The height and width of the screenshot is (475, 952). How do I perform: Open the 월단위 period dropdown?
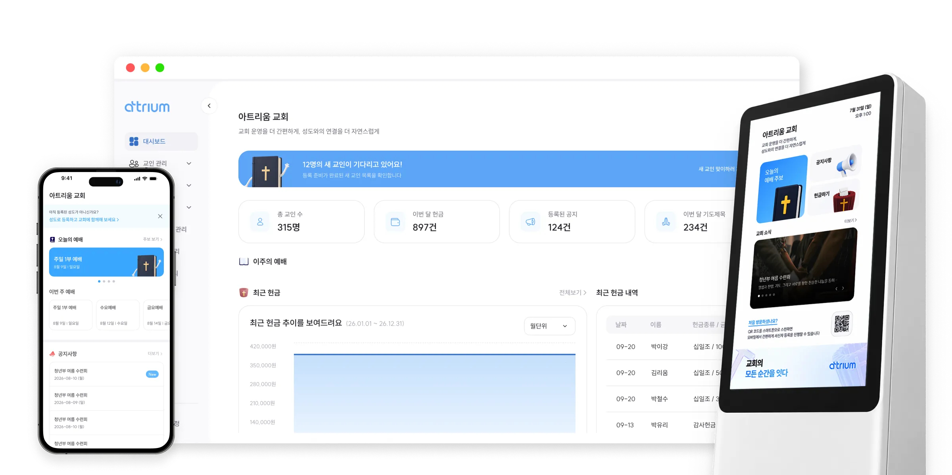coord(549,326)
